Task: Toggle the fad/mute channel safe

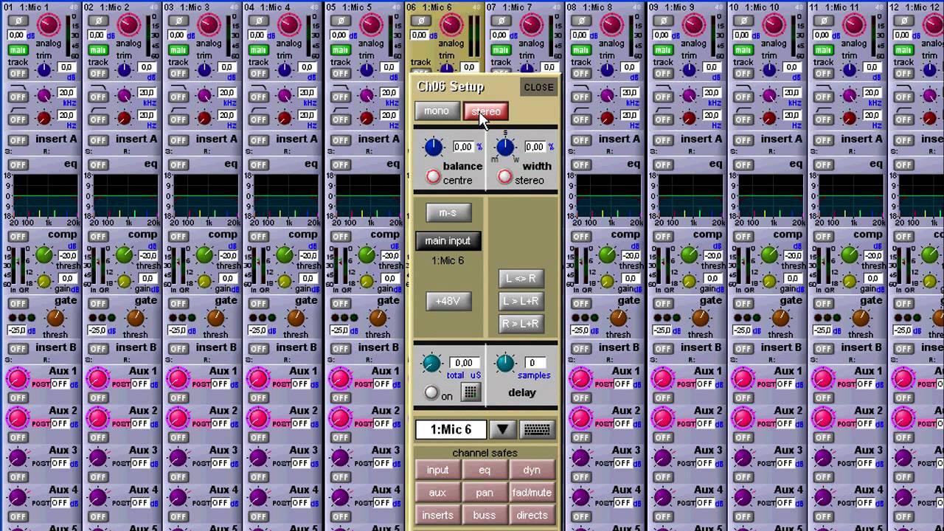Action: [532, 493]
